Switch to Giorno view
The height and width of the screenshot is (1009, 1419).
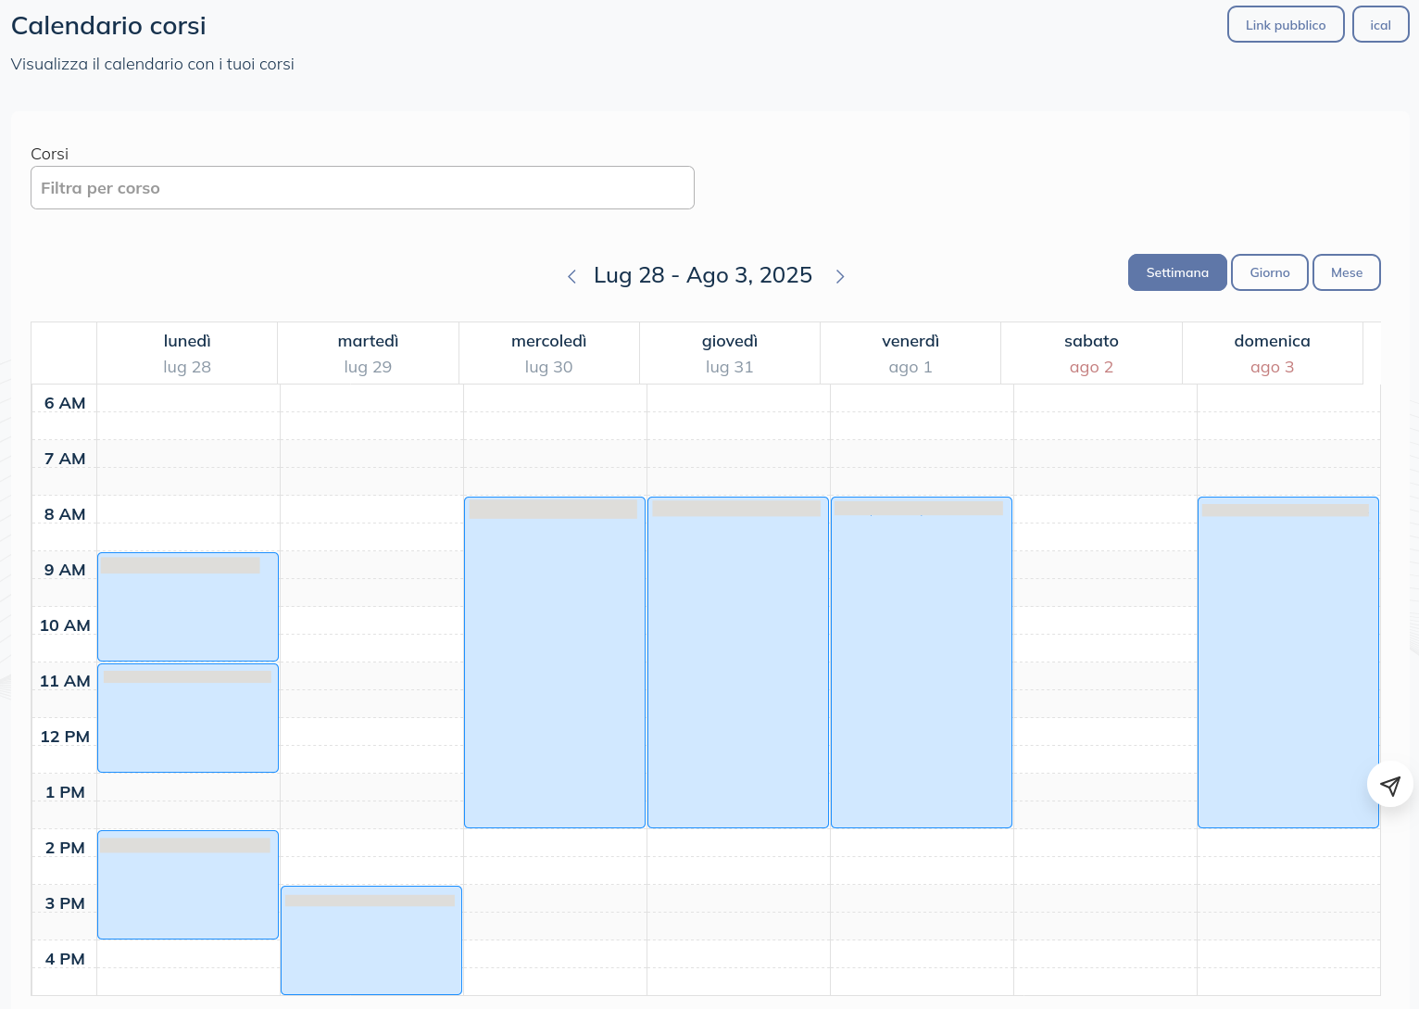[1269, 272]
